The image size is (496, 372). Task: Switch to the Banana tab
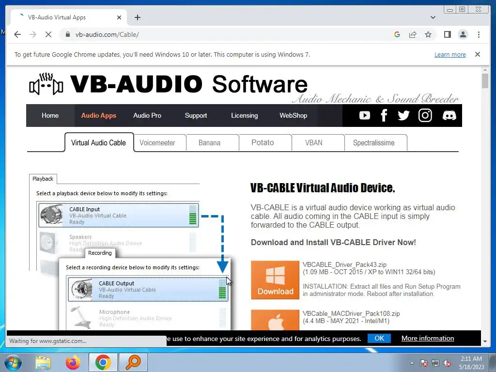[213, 143]
